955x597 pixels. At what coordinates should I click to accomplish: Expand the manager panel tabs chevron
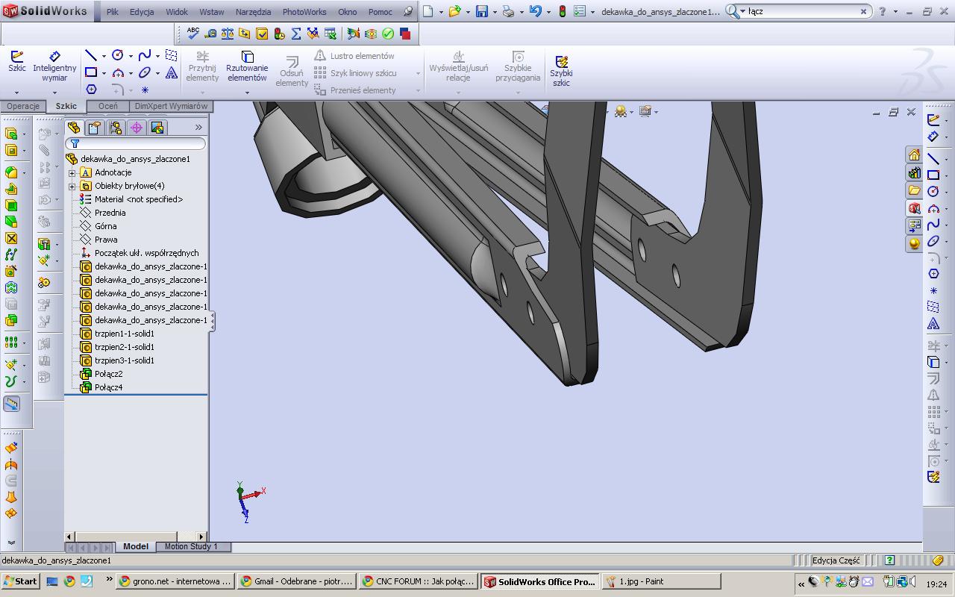point(198,128)
